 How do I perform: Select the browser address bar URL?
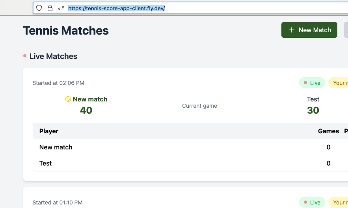[x=116, y=8]
